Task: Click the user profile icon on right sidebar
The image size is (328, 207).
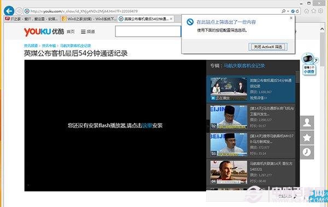Action: [307, 123]
